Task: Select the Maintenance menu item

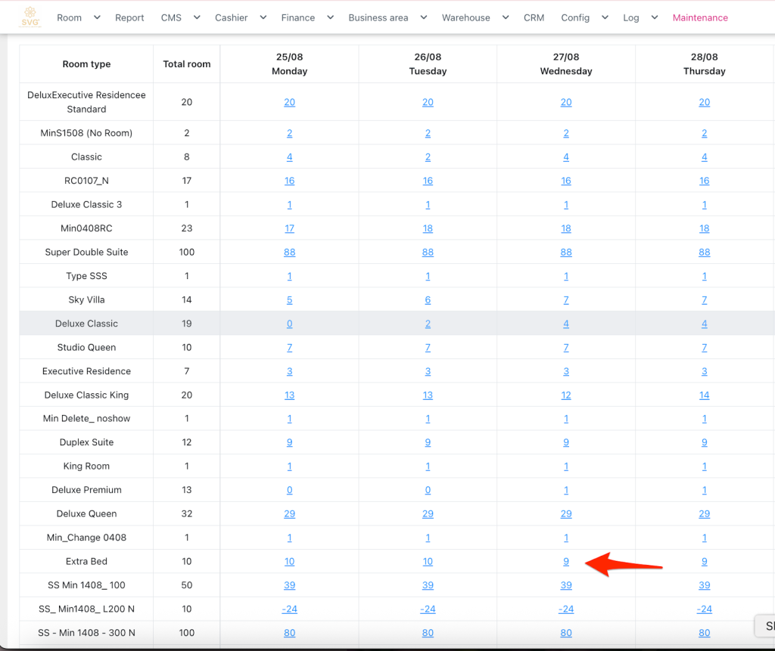Action: click(x=700, y=17)
